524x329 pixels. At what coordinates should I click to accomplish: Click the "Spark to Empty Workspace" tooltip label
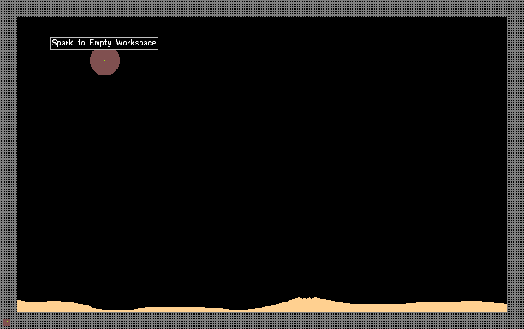click(104, 43)
